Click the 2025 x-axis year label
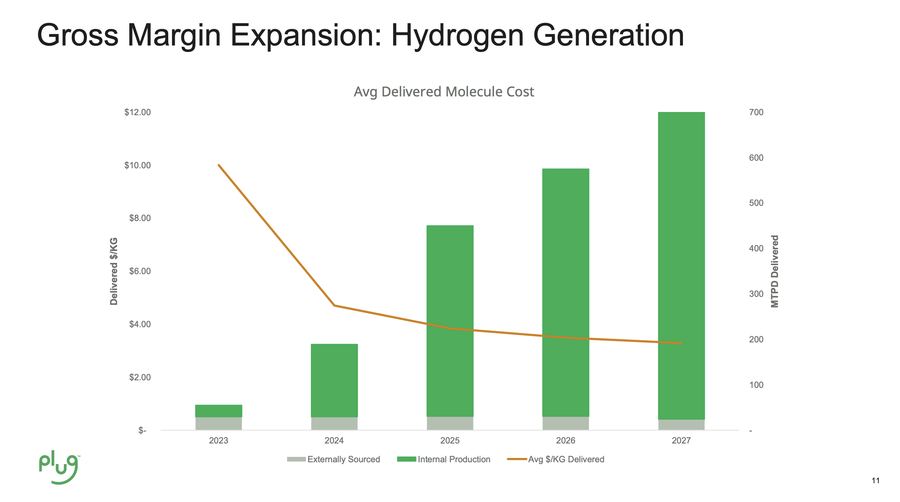This screenshot has width=900, height=502. click(450, 441)
